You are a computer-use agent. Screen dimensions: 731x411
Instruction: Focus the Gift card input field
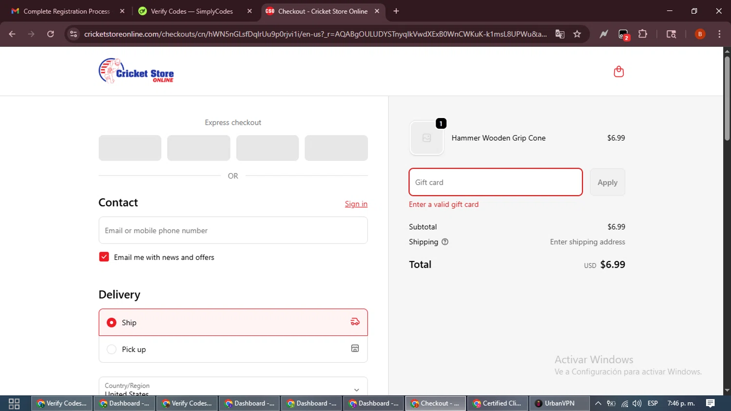click(496, 182)
